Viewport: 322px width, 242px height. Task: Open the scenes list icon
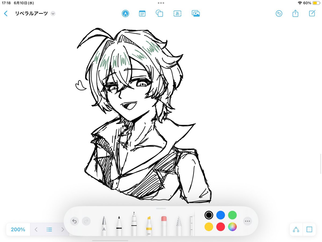point(49,229)
